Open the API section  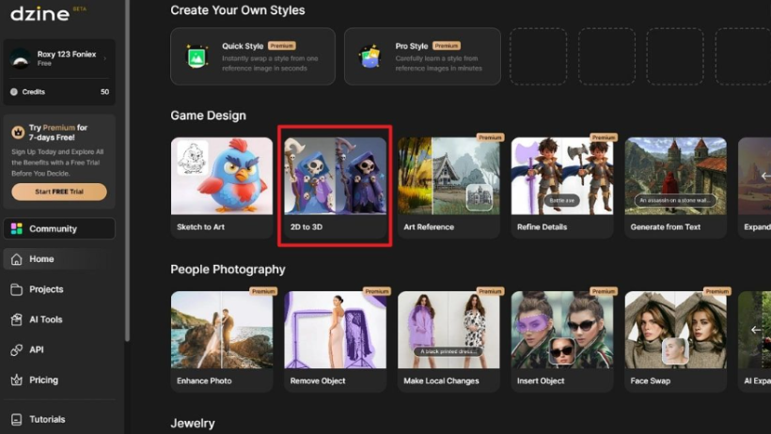[x=59, y=350]
